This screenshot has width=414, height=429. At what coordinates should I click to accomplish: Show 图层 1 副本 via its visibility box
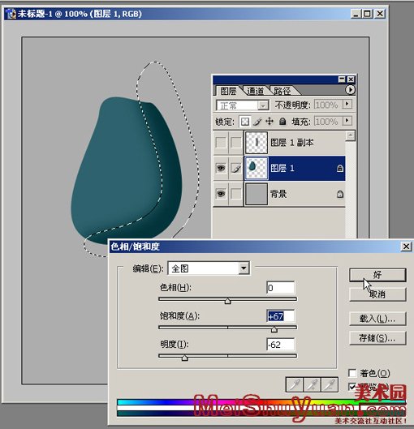pos(221,142)
